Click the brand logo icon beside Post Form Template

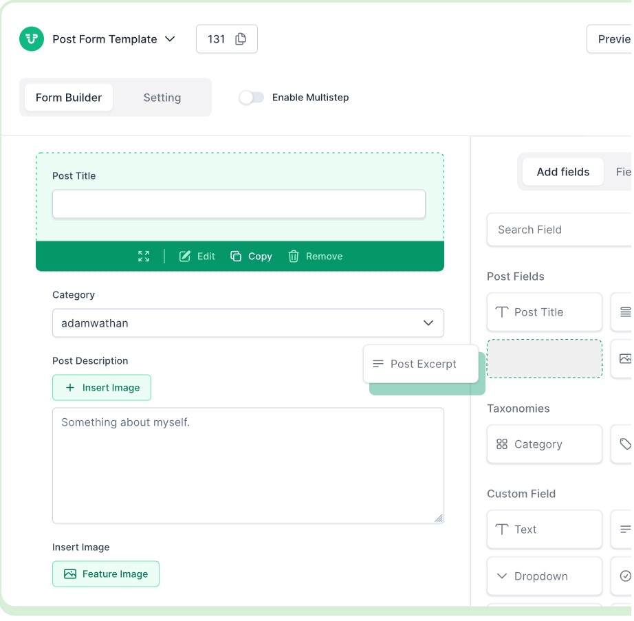point(32,39)
